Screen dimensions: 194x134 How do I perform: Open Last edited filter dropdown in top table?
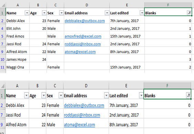coord(142,13)
